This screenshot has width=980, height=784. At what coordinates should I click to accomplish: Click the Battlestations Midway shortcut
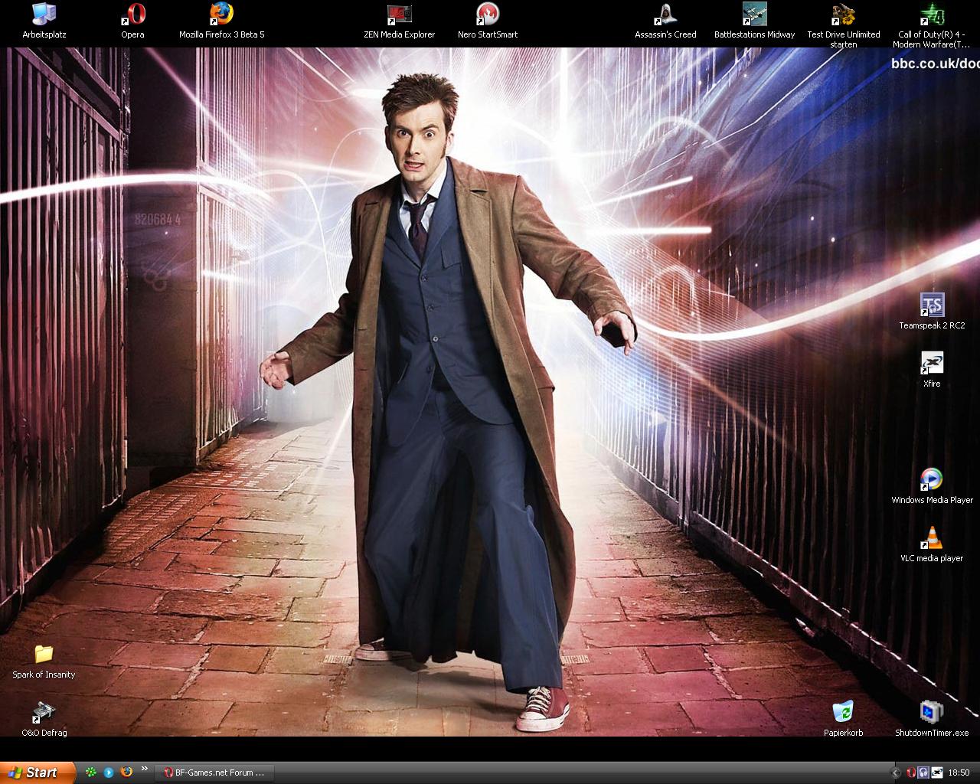click(x=754, y=15)
